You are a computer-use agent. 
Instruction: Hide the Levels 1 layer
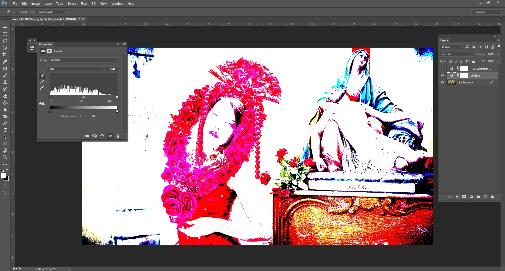(x=442, y=76)
